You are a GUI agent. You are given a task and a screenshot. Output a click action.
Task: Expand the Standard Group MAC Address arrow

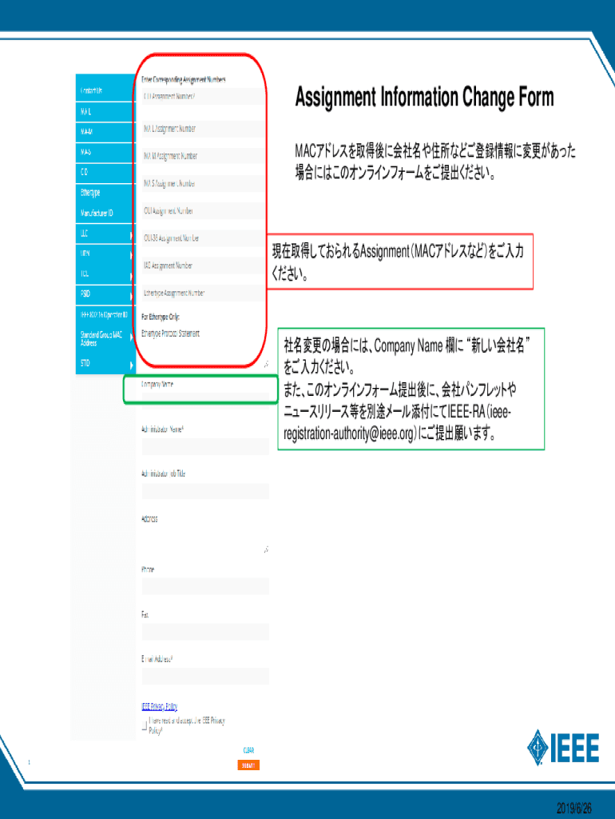coord(131,338)
